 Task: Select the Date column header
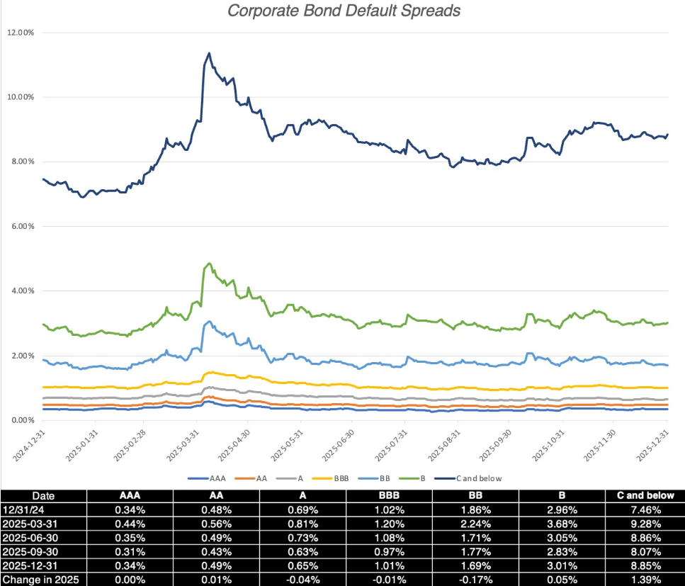tap(44, 496)
